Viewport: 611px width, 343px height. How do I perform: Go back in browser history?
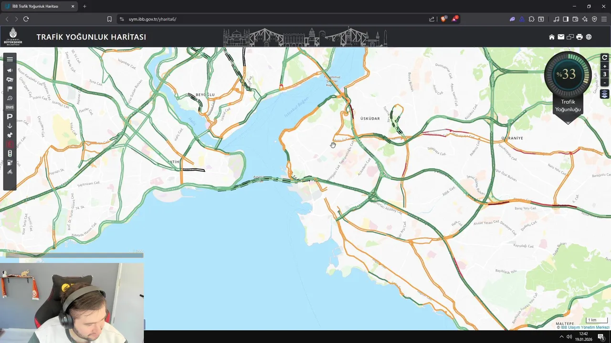click(x=7, y=19)
